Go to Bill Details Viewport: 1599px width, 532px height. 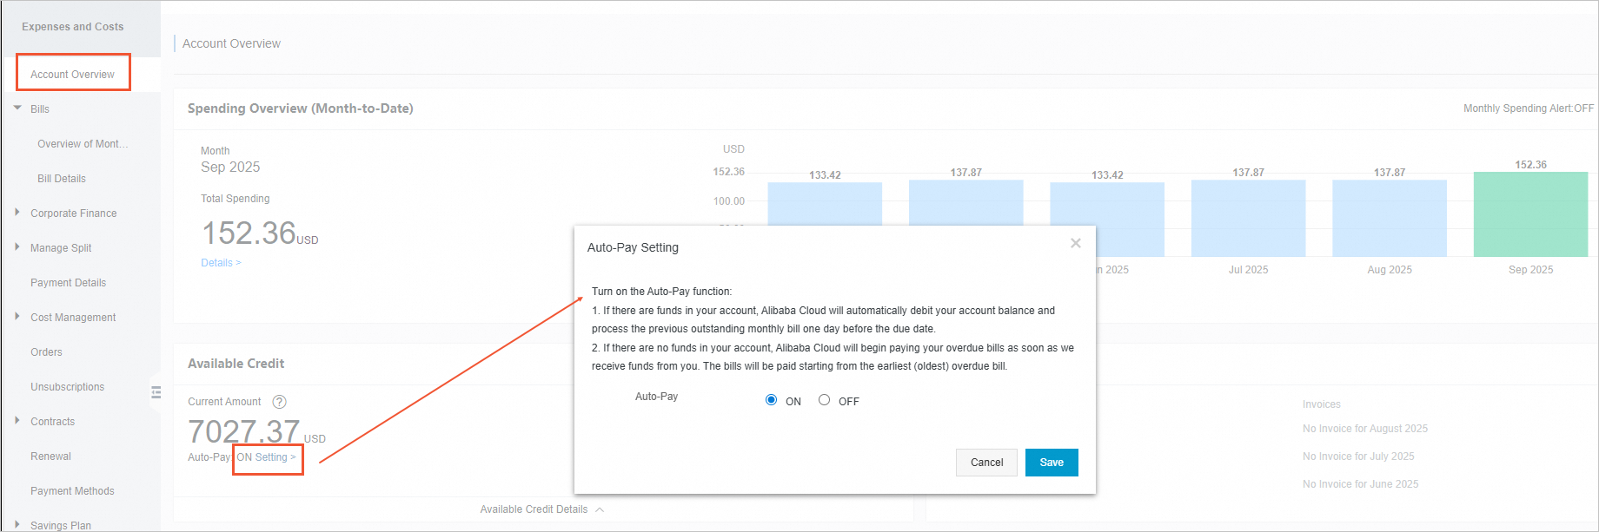pyautogui.click(x=62, y=179)
